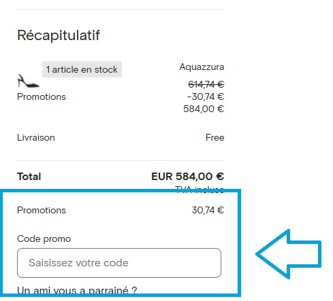
Task: Open the 'Un ami vous a parrainé ?' link
Action: (x=77, y=290)
